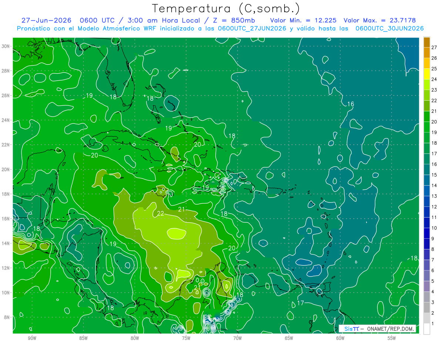Pick the dark orange legend swatch above 27
The width and height of the screenshot is (444, 343).
pyautogui.click(x=427, y=43)
